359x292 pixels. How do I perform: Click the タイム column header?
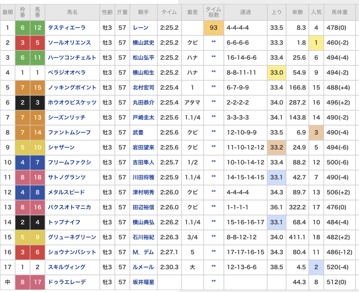point(169,12)
